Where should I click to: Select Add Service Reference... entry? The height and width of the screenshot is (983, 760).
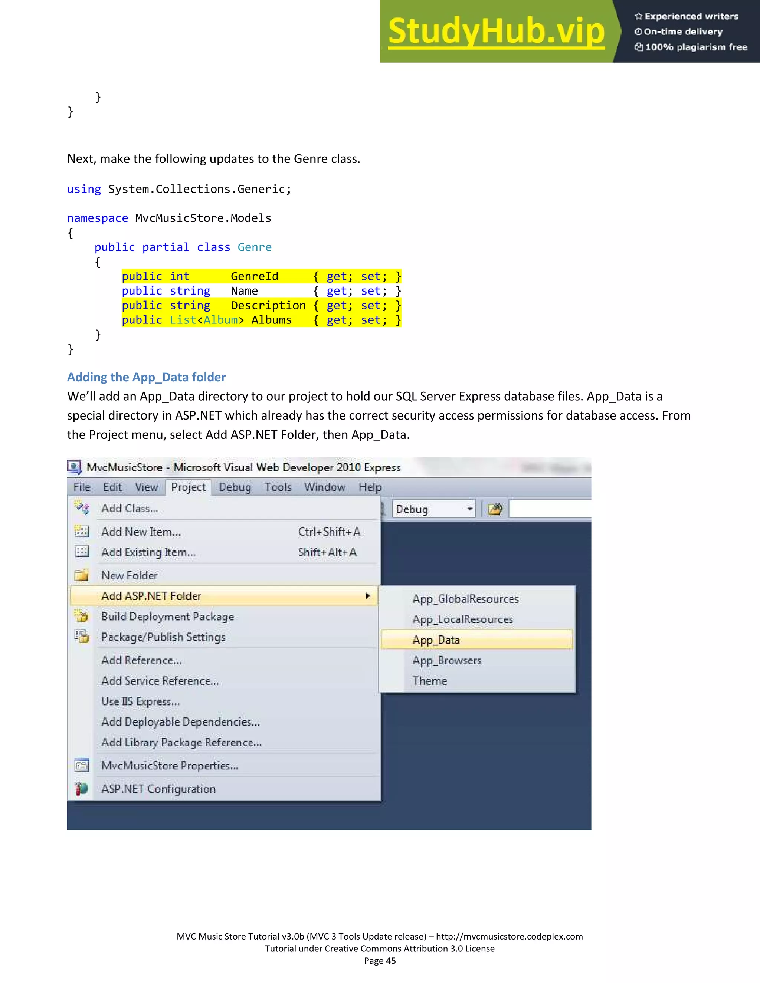point(224,681)
